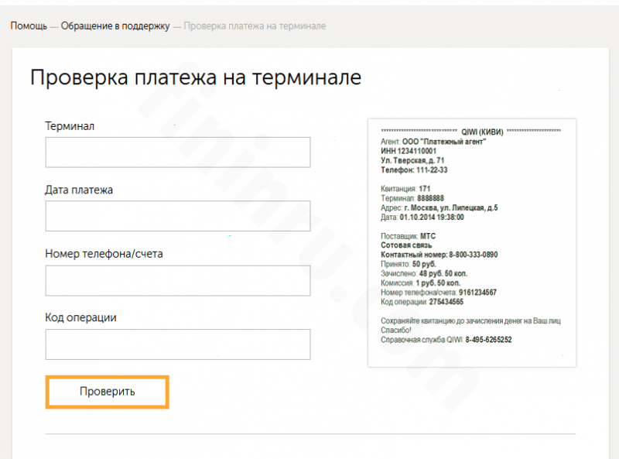Open the Помощь breadcrumb link
619x459 pixels.
coord(29,26)
